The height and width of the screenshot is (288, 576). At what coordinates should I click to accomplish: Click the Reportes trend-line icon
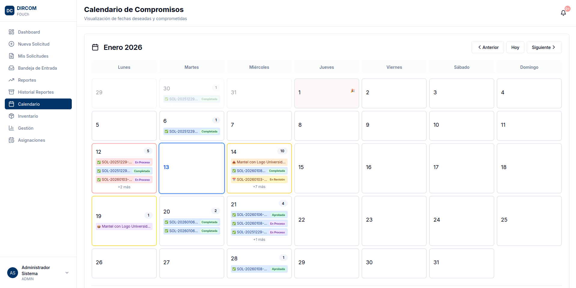coord(11,80)
